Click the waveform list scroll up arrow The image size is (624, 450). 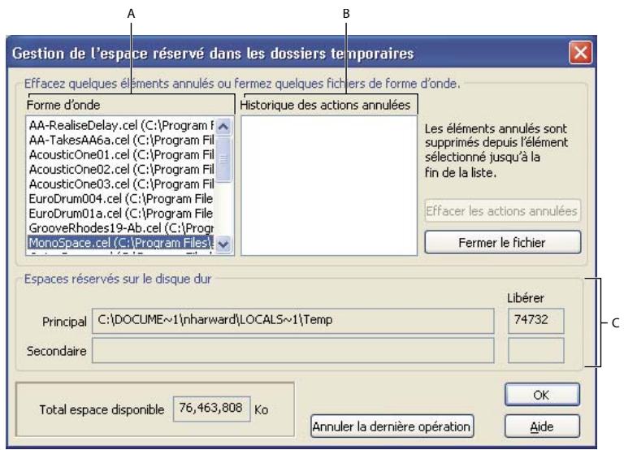[x=223, y=127]
